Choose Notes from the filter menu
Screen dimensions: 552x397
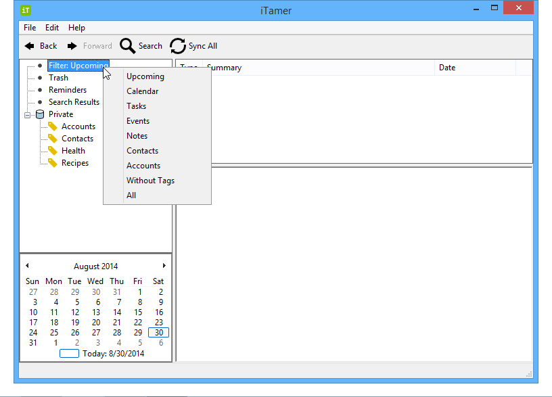click(x=158, y=136)
